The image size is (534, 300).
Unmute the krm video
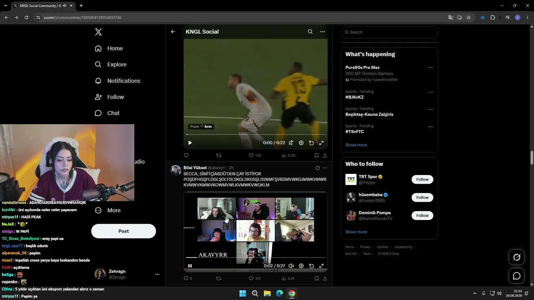click(291, 143)
